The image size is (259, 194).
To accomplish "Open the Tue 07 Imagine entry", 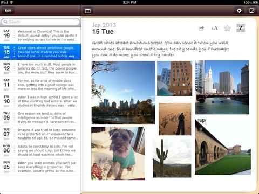I will (x=40, y=134).
